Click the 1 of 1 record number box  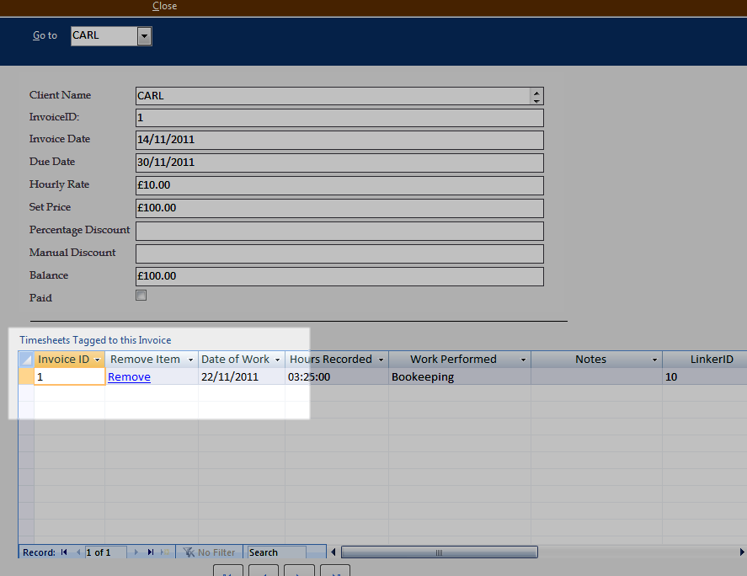pos(105,552)
